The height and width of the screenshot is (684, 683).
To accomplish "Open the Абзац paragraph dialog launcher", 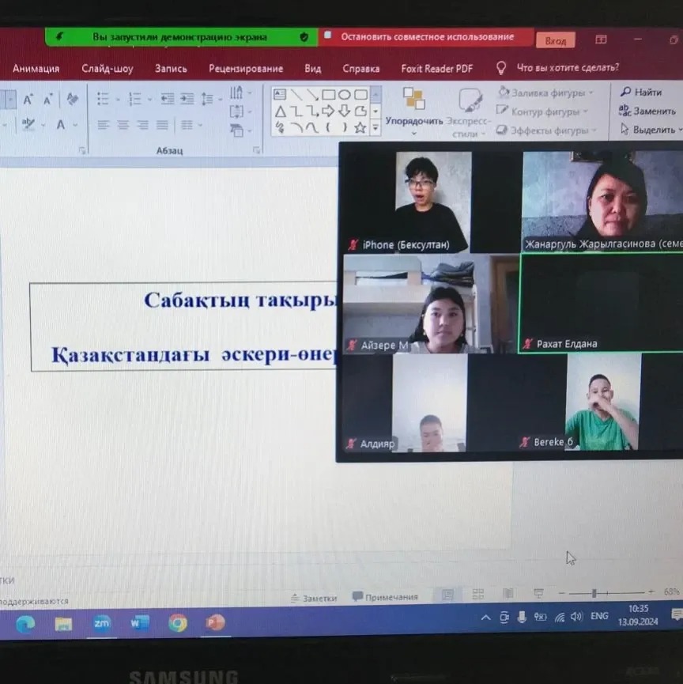I will [256, 150].
